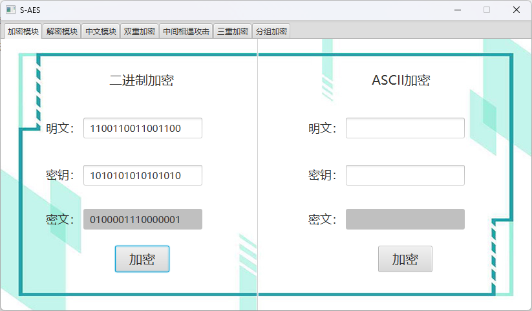Go to the 双重加密 tab
Viewport: 532px width, 311px height.
[139, 31]
